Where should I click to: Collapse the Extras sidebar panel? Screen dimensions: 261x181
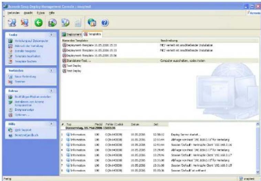pyautogui.click(x=52, y=91)
